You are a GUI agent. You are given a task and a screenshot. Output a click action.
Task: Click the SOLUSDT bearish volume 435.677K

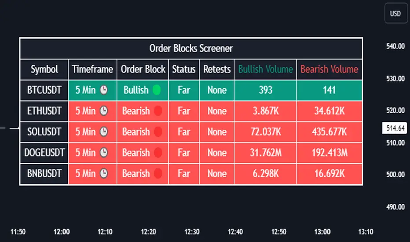click(x=329, y=132)
